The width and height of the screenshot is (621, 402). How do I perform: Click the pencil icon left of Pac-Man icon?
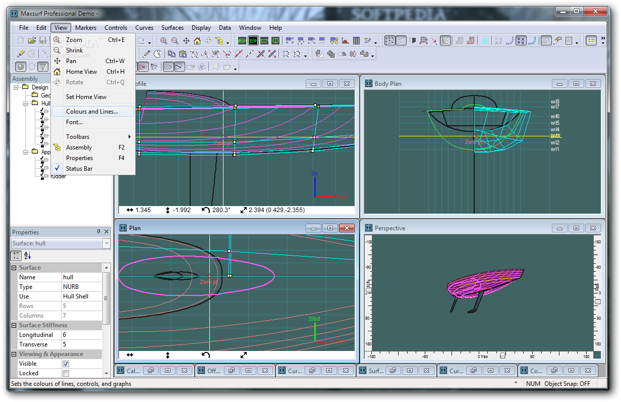[x=146, y=54]
